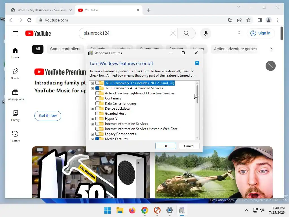Bookmark this page with the star icon
289x217 pixels.
click(x=248, y=20)
